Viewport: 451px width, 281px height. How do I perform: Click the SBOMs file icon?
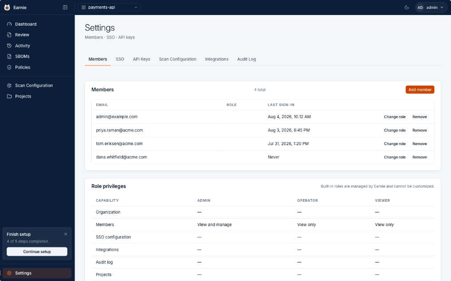tap(9, 56)
